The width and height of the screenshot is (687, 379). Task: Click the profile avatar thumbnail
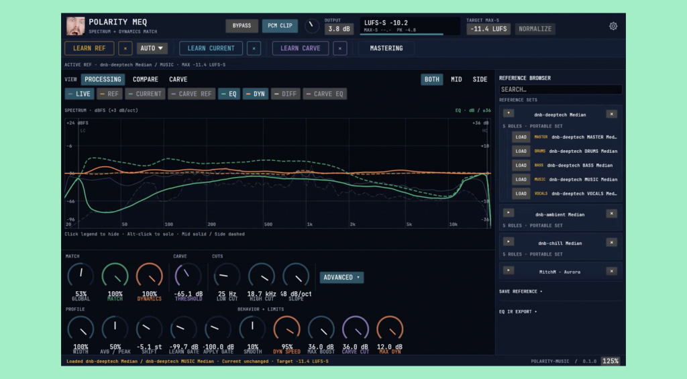tap(75, 26)
